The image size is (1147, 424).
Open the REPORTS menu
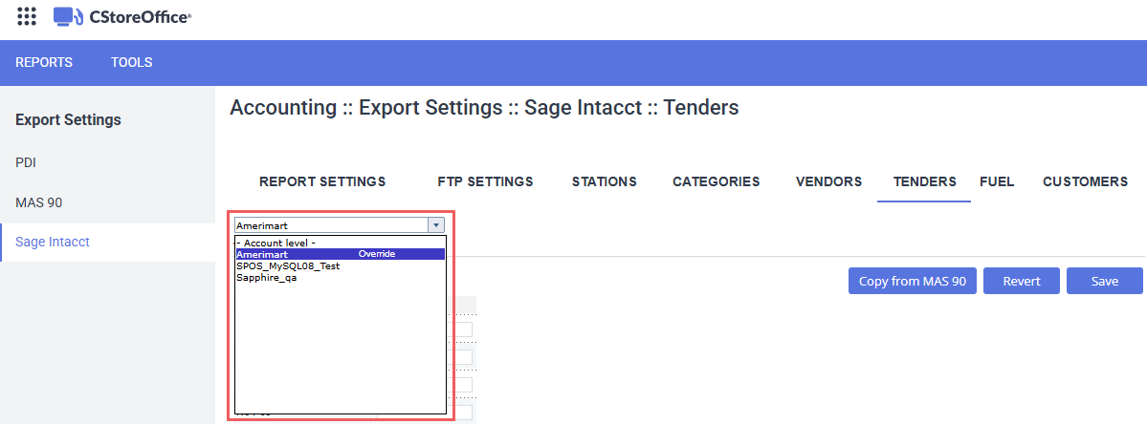tap(44, 62)
